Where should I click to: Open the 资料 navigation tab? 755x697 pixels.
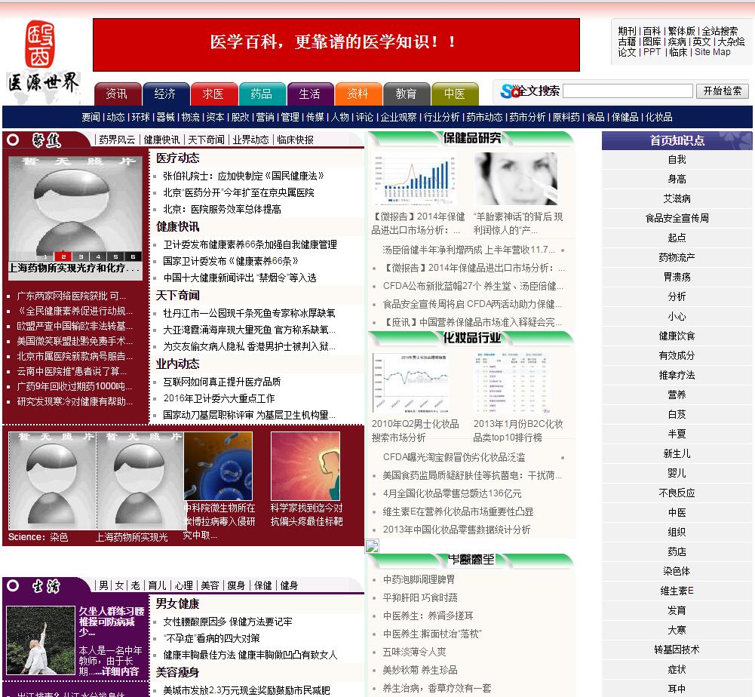pyautogui.click(x=358, y=94)
